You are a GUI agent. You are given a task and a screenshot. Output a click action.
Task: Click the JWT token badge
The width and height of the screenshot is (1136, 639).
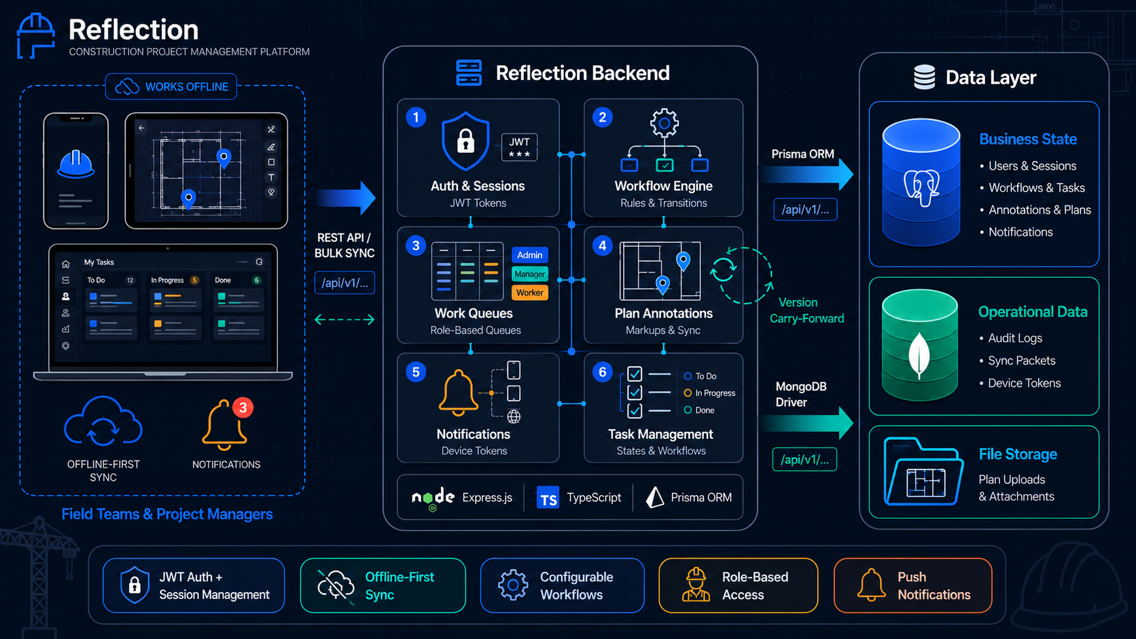520,147
